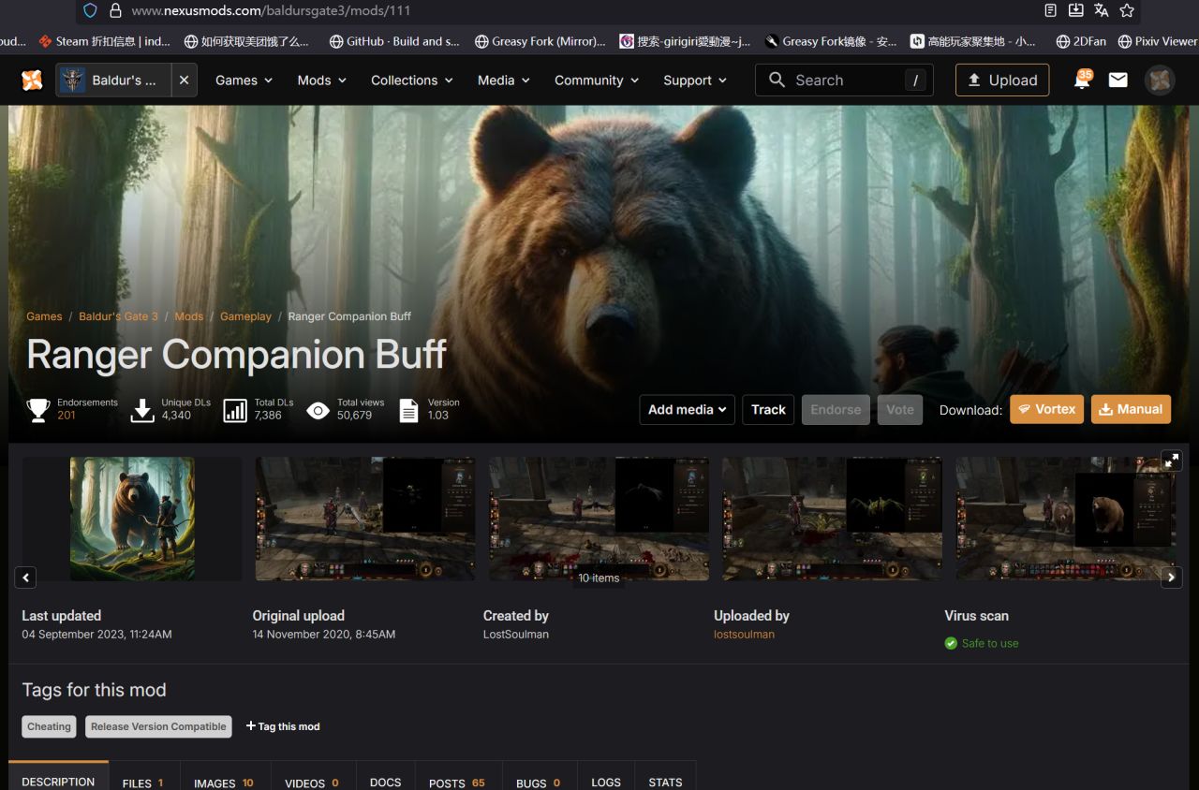Switch to the Files tab
1199x790 pixels.
point(143,777)
